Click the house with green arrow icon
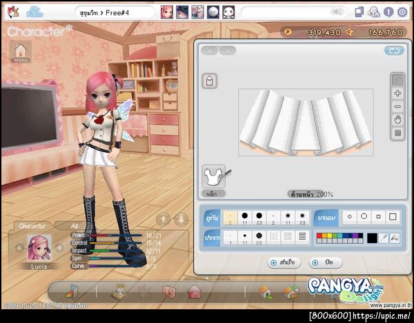This screenshot has width=414, height=323. click(x=266, y=292)
